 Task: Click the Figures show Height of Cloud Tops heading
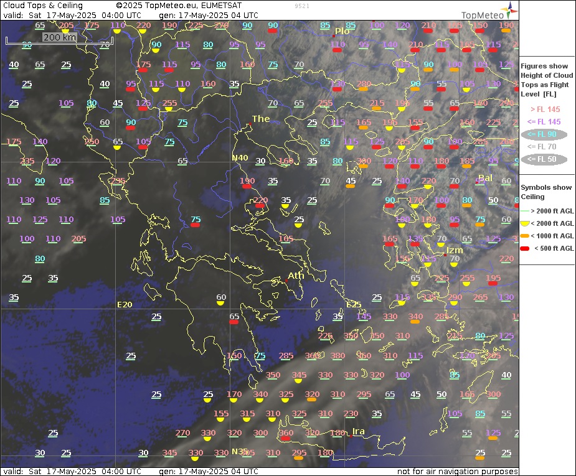547,80
